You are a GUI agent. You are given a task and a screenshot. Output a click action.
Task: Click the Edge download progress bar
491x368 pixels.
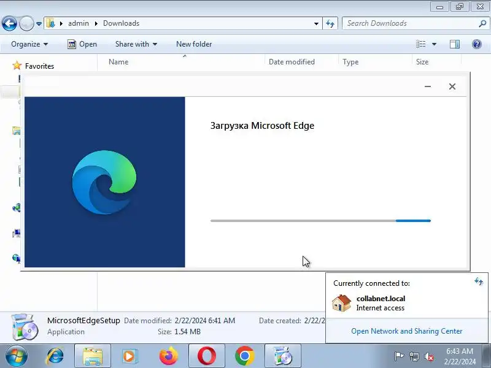[x=320, y=221]
